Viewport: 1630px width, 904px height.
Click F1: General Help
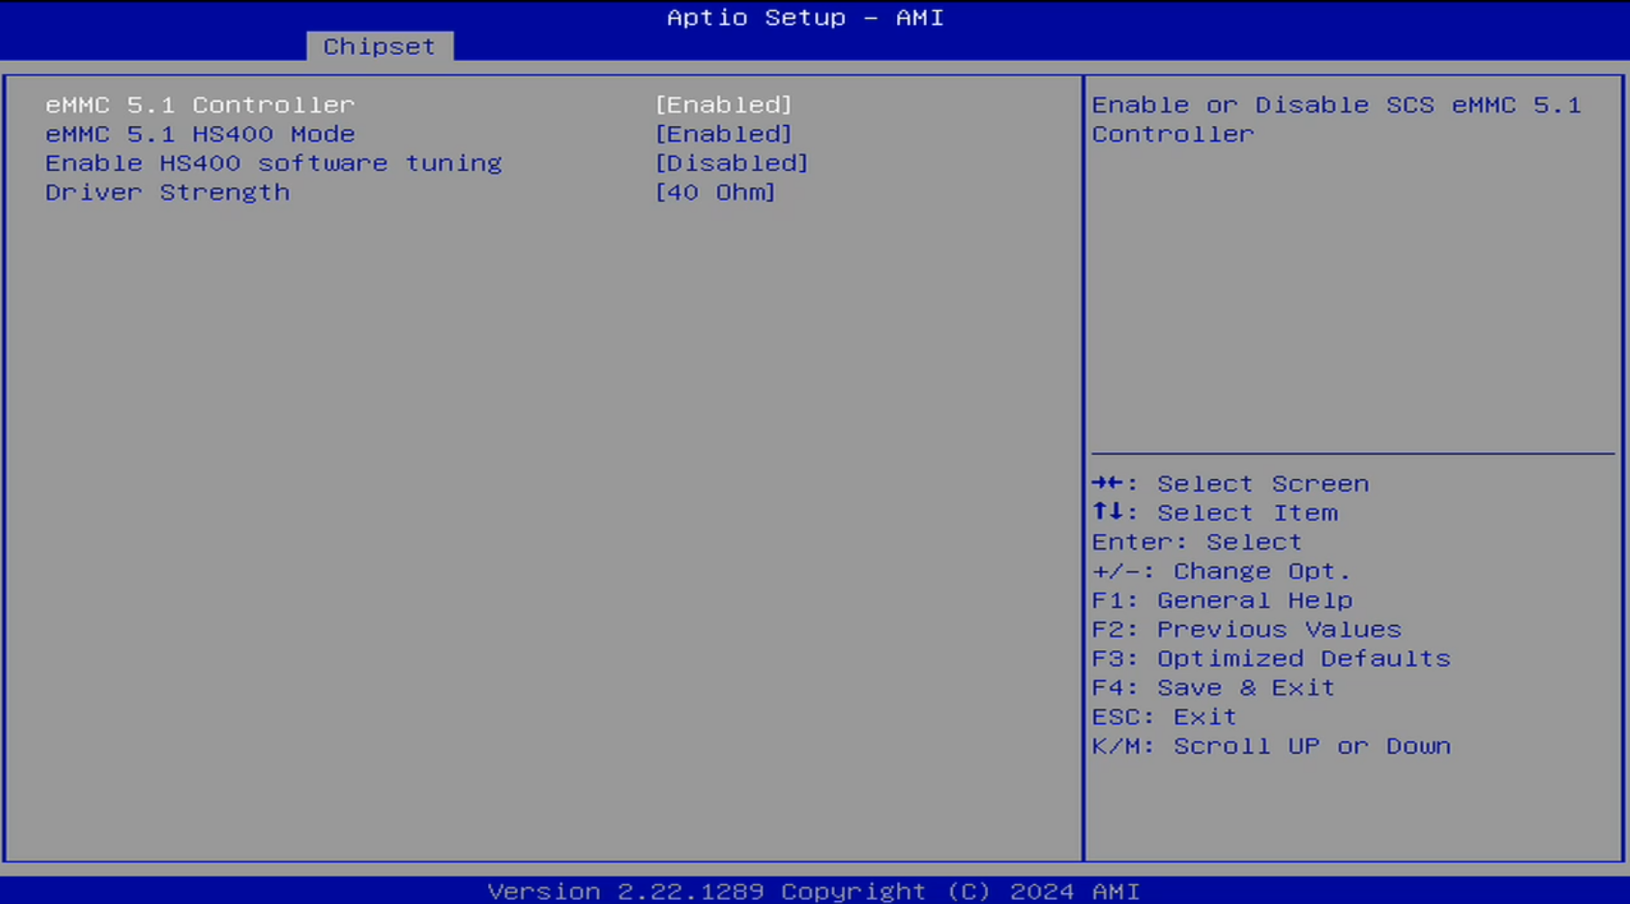coord(1222,601)
